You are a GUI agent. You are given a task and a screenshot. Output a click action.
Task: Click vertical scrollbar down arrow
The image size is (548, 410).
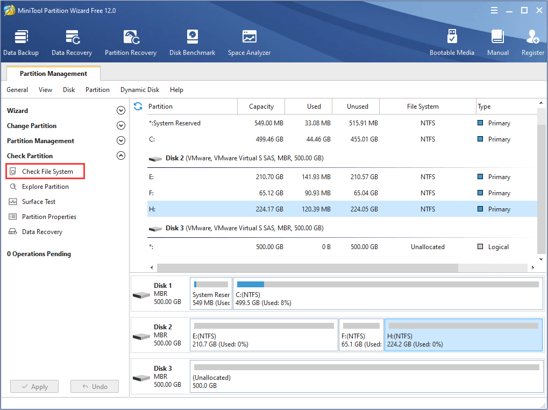pos(541,259)
